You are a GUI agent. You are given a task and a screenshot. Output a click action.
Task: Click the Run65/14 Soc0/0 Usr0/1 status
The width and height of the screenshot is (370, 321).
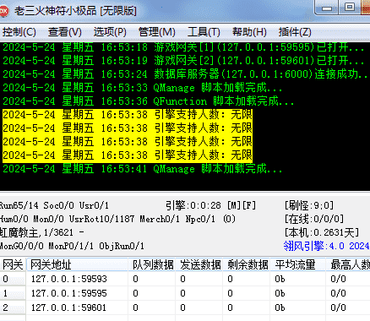[54, 205]
